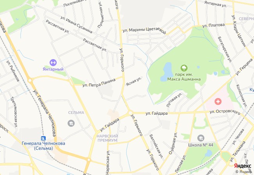Click the Генерала Челнокова (Сельма) station label

pyautogui.click(x=43, y=146)
